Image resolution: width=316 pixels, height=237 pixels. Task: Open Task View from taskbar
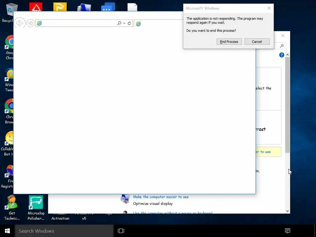point(121,231)
